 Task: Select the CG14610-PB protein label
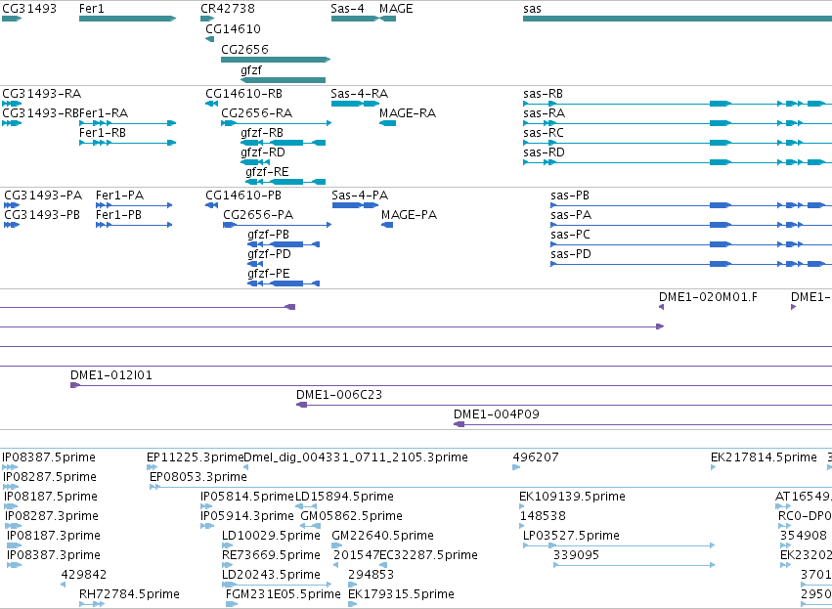pos(243,196)
